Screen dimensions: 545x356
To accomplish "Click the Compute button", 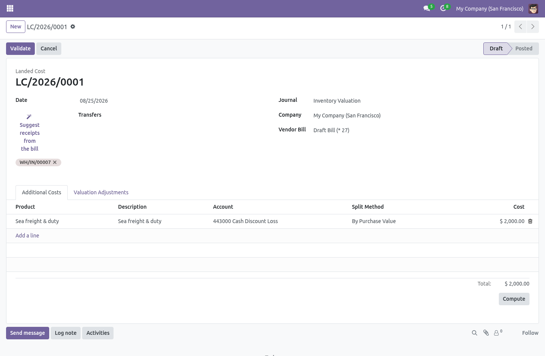I will [x=514, y=299].
